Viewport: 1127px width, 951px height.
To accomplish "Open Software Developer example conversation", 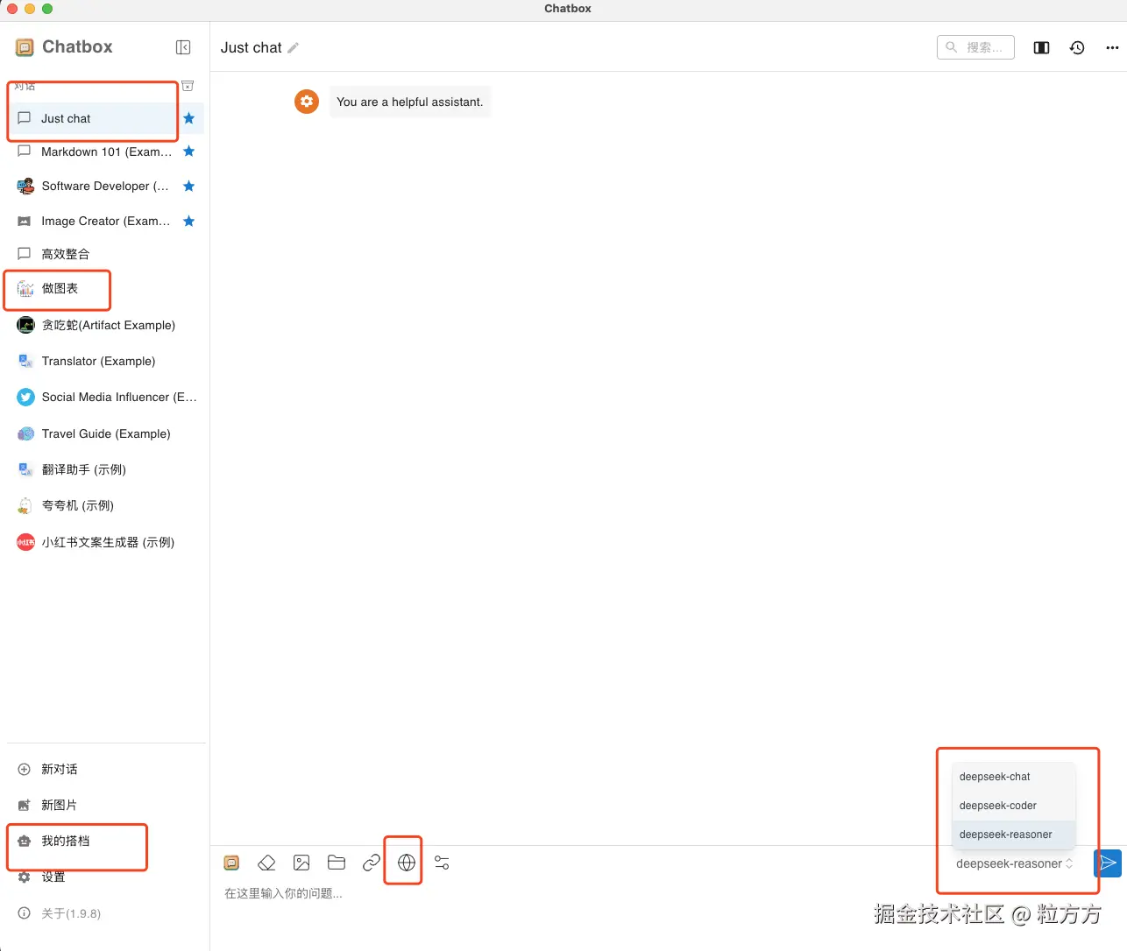I will pyautogui.click(x=105, y=187).
